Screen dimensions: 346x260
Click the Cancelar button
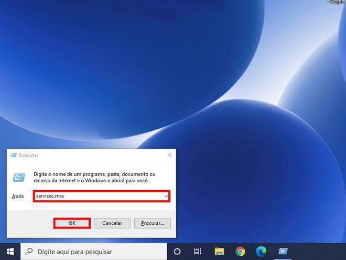click(112, 223)
